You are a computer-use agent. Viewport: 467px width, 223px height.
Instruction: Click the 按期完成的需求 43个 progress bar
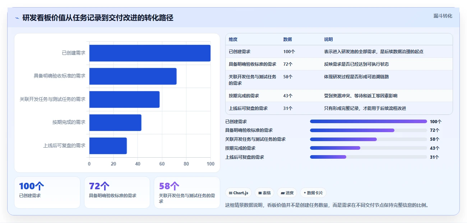[x=369, y=148]
